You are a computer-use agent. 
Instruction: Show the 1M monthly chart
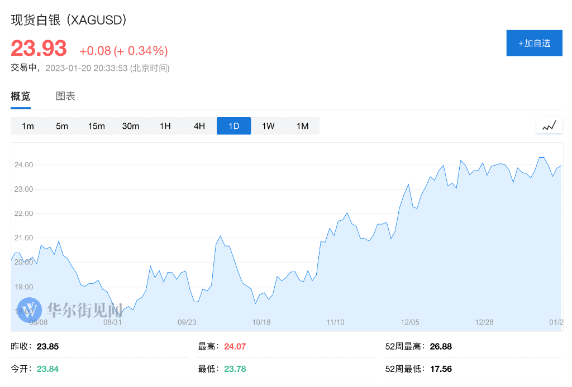pos(302,126)
